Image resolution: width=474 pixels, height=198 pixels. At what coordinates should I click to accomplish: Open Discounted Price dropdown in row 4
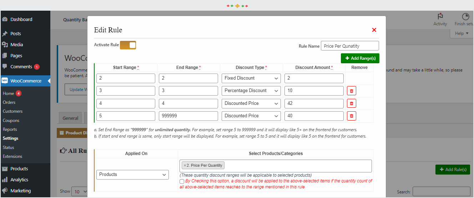tap(251, 103)
